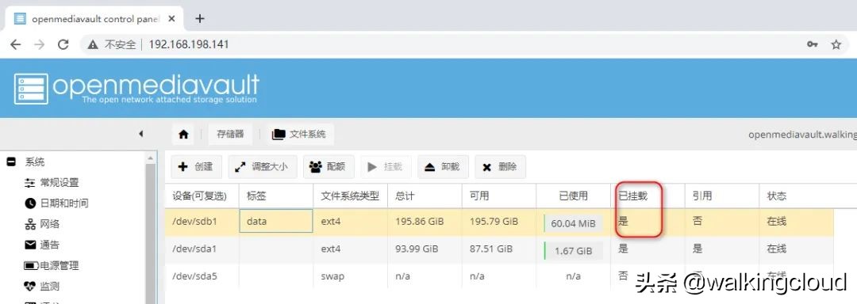Open 网络 in sidebar
The image size is (857, 304).
(x=42, y=224)
